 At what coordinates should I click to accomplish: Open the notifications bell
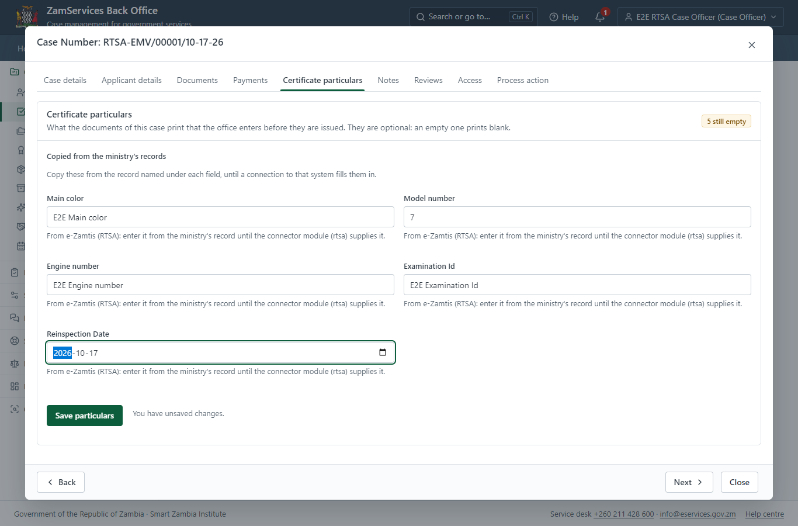pyautogui.click(x=600, y=17)
